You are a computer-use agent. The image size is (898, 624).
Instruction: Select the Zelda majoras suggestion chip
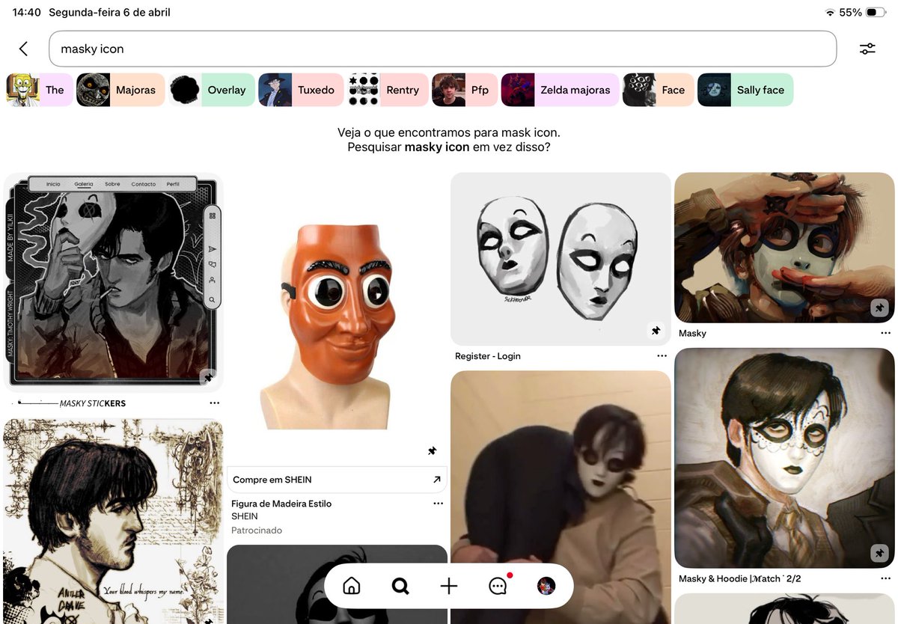coord(561,90)
